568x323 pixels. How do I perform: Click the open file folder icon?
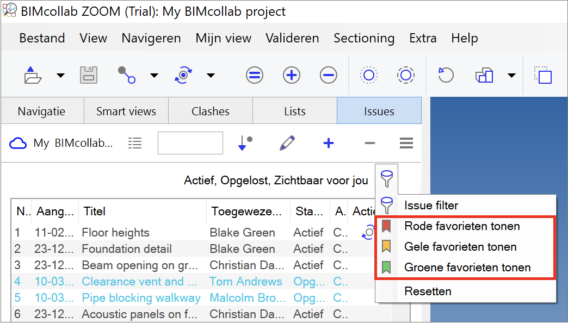coord(33,76)
